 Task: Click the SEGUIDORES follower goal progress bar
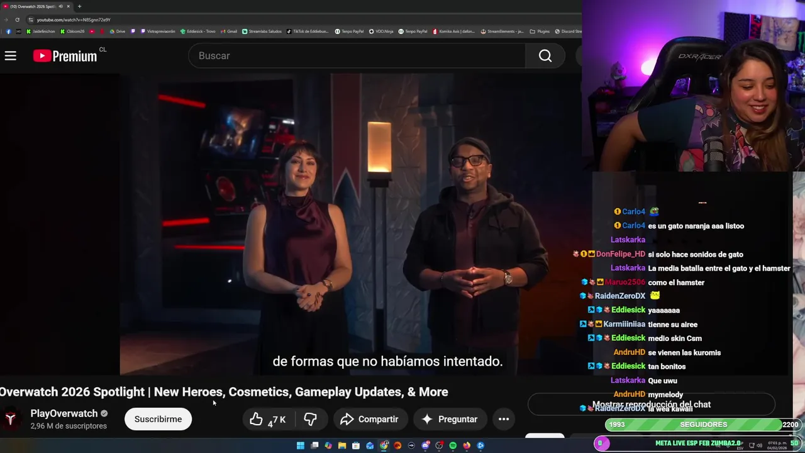click(x=703, y=425)
